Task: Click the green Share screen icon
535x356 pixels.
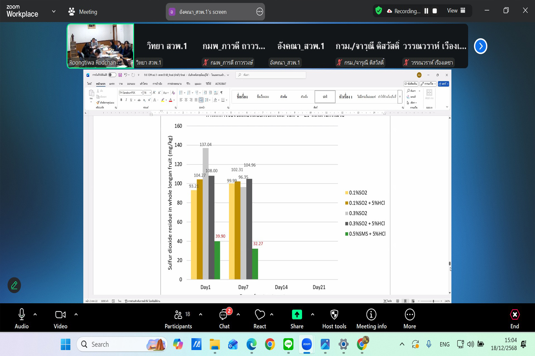Action: [x=297, y=315]
